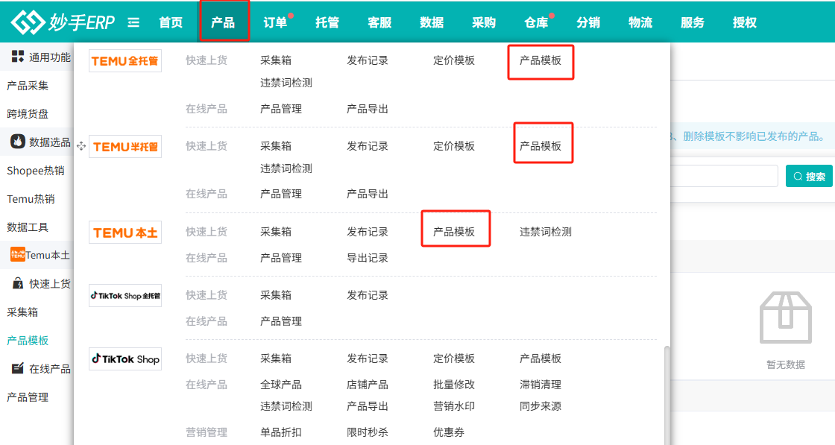
Task: Open the 仓库 top navigation tab
Action: click(x=536, y=22)
